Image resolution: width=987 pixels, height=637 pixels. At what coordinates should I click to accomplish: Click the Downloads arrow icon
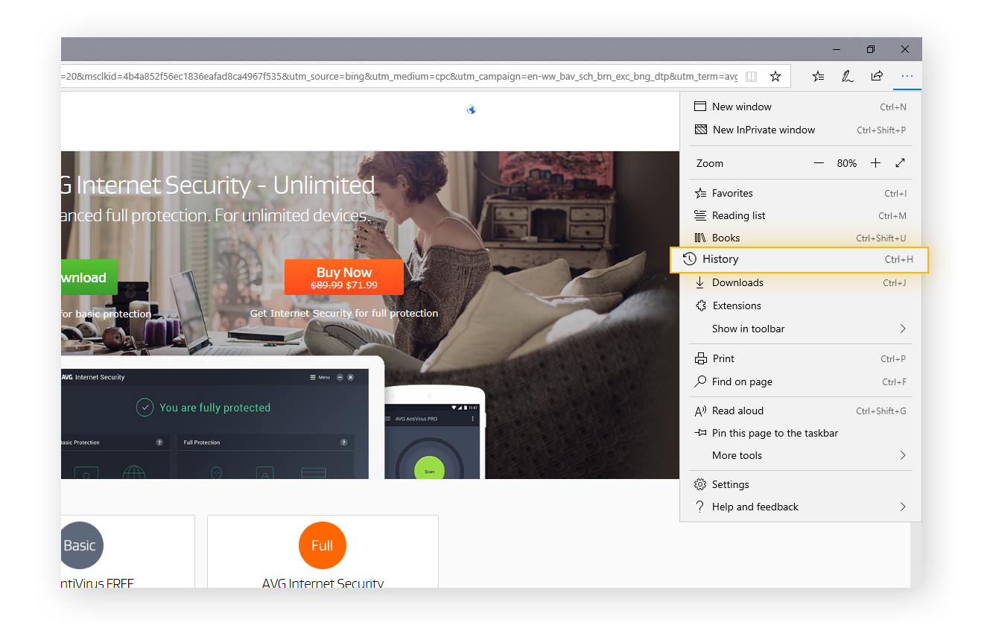[x=700, y=282]
